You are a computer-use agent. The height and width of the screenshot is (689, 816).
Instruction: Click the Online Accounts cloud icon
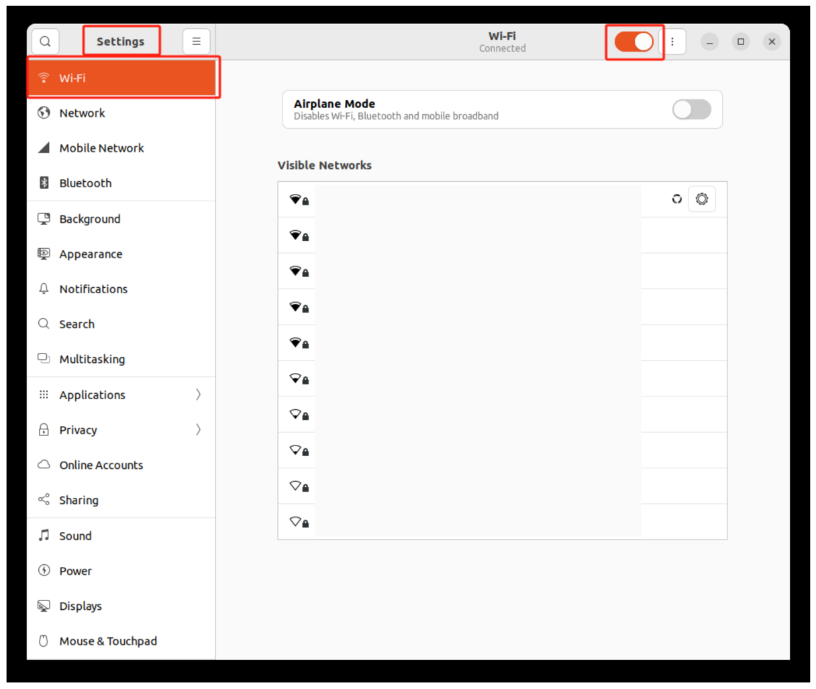pos(44,464)
